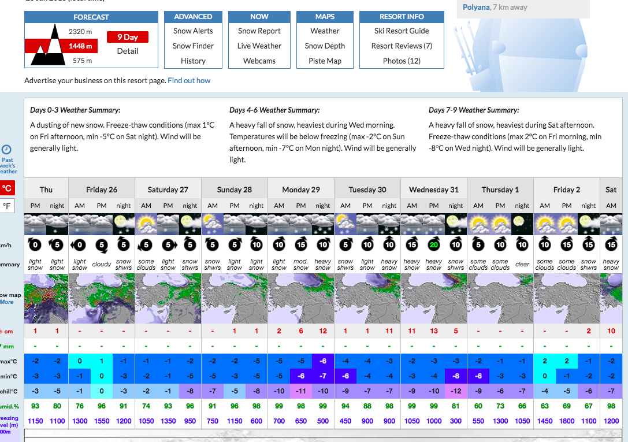The height and width of the screenshot is (442, 628).
Task: Click the Monday 29 night heavy snow icon
Action: pyautogui.click(x=323, y=224)
